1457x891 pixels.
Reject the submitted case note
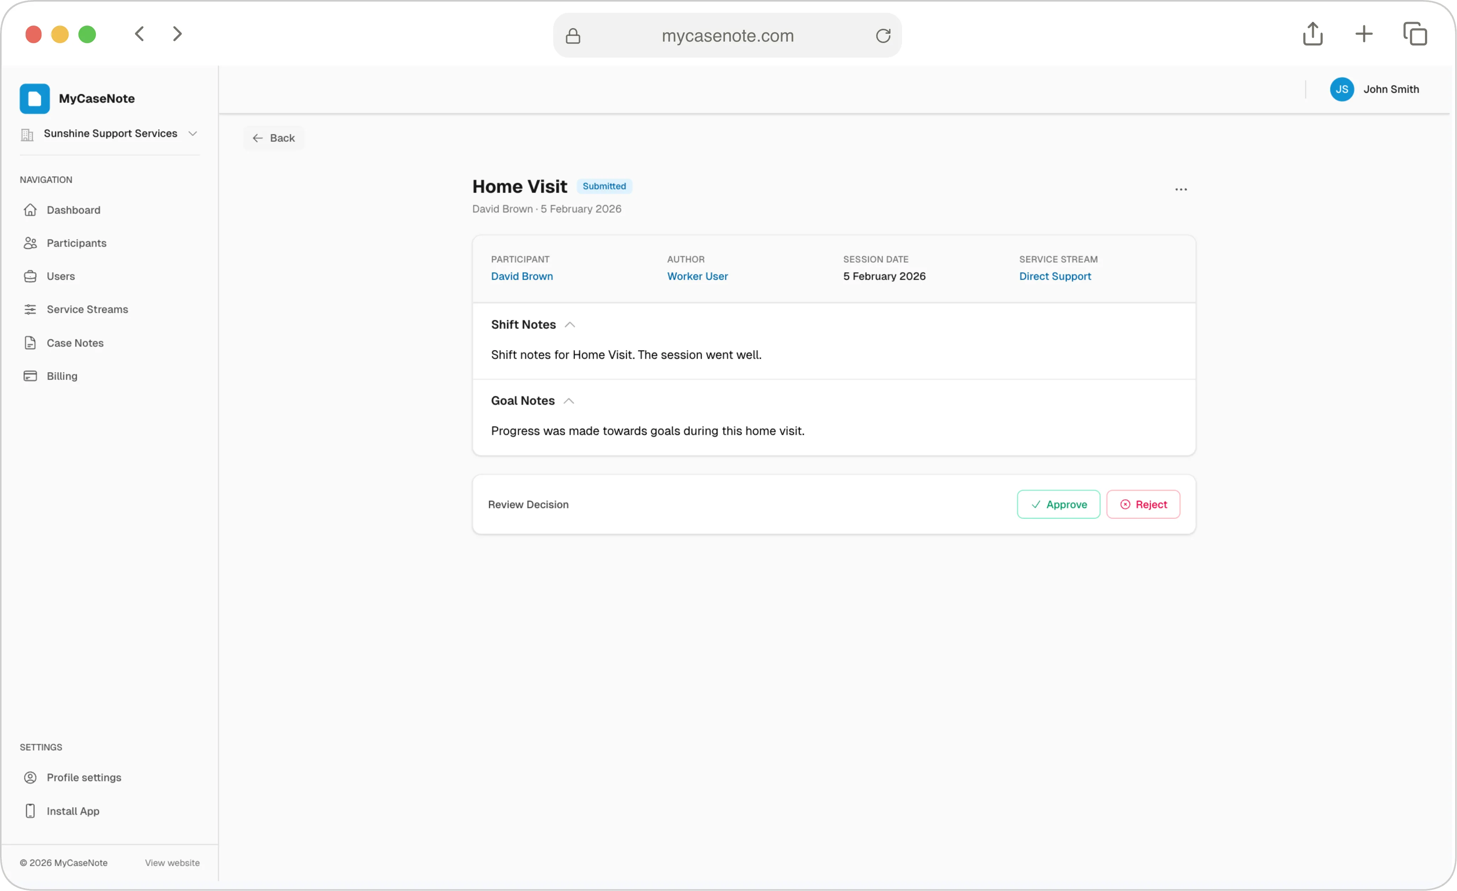(1143, 504)
